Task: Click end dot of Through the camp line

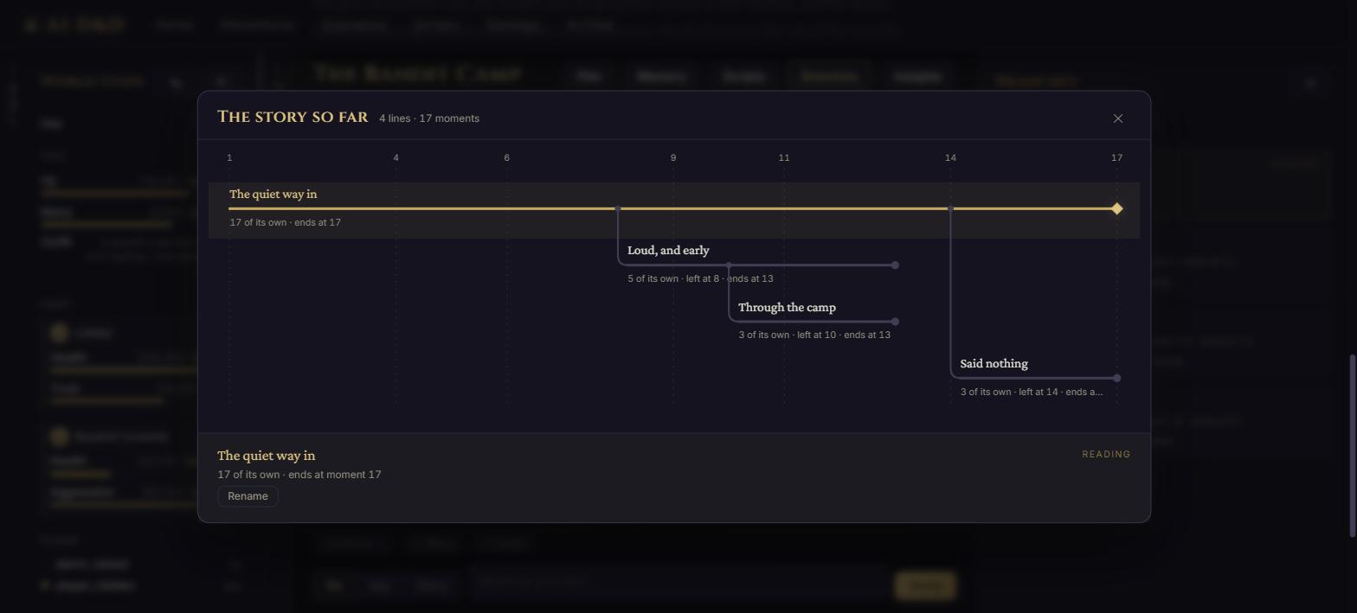Action: (x=895, y=322)
